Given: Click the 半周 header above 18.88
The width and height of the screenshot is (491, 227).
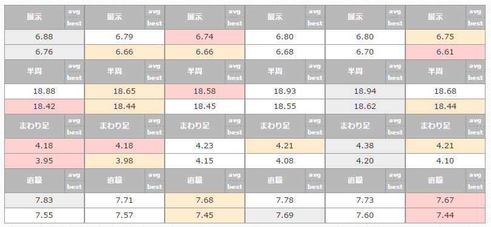Looking at the screenshot, I should pos(35,71).
